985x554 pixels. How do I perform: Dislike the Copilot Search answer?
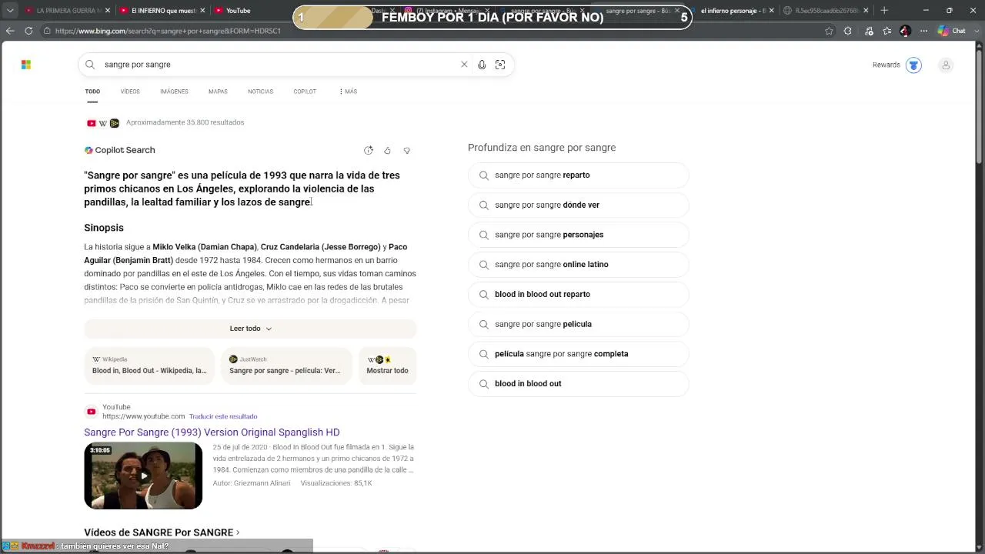[x=407, y=151]
